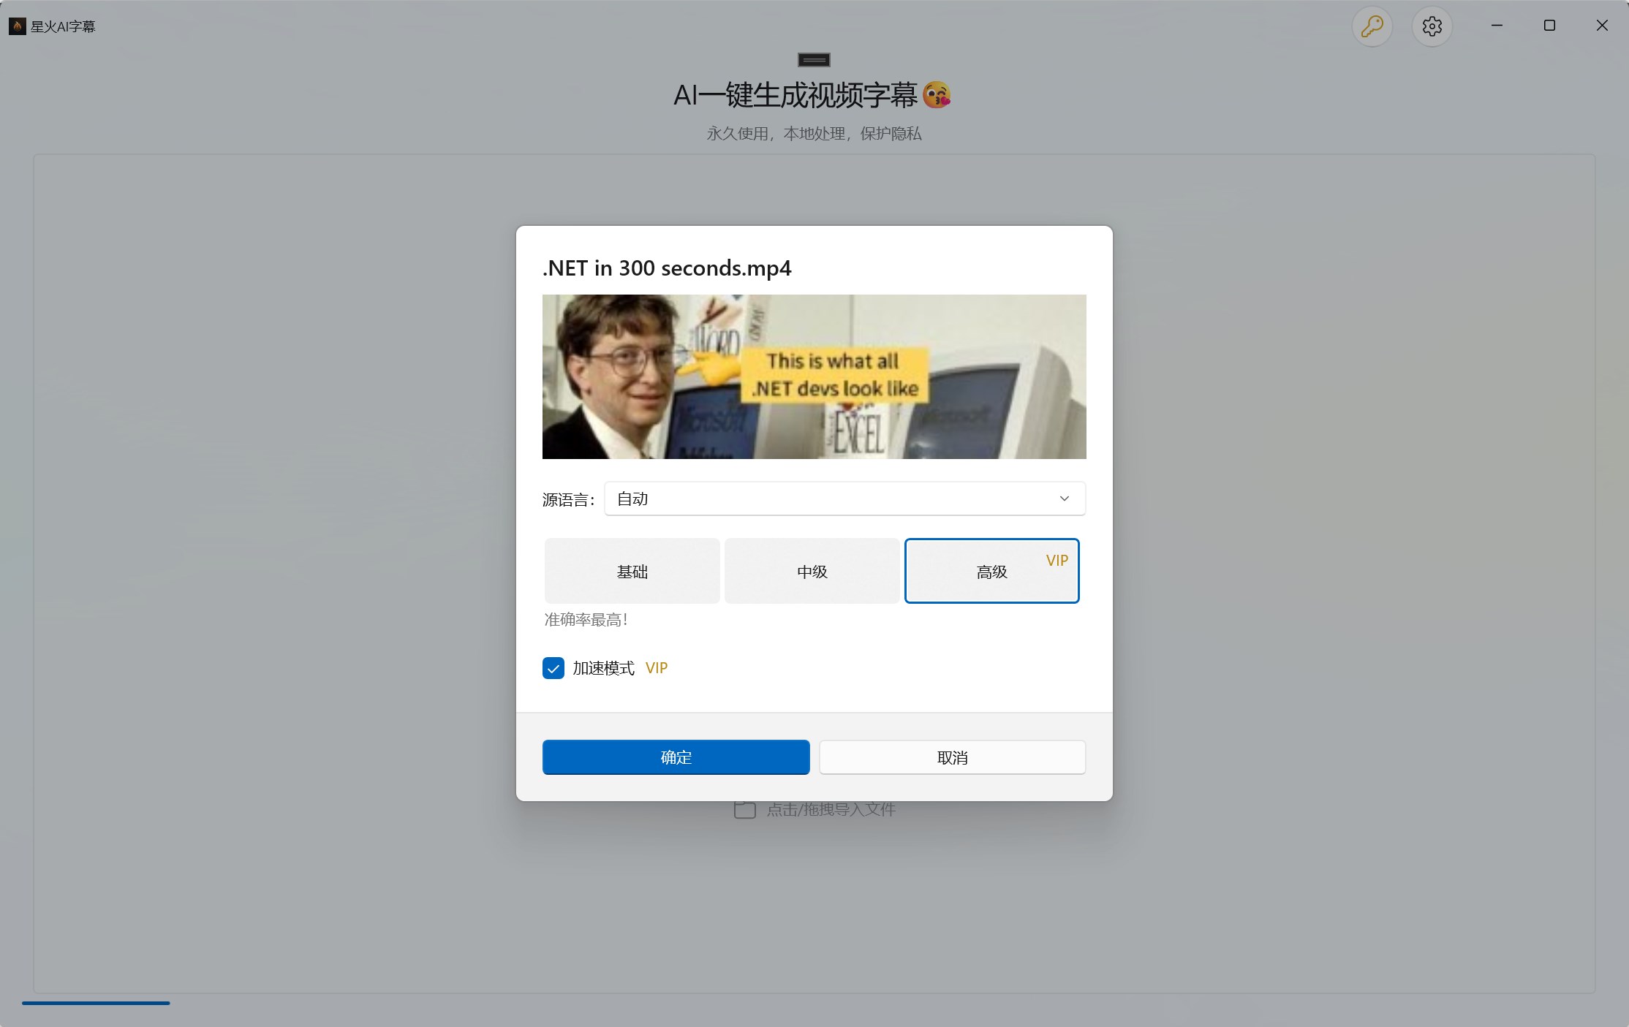Screen dimensions: 1629x1027
Task: Click the key license icon
Action: point(1372,26)
